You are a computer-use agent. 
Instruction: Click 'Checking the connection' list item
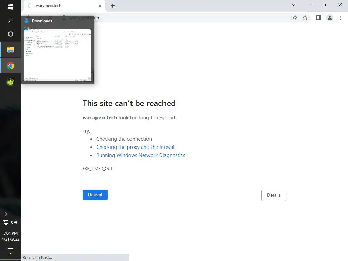point(124,139)
